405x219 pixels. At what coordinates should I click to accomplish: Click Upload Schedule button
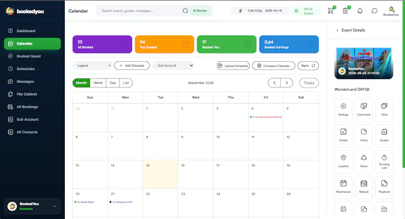point(233,66)
